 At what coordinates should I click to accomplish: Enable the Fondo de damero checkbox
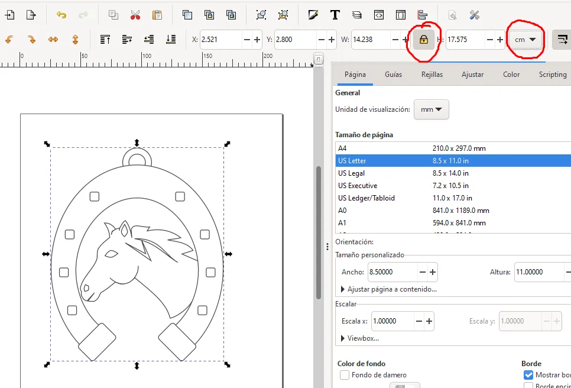[345, 375]
